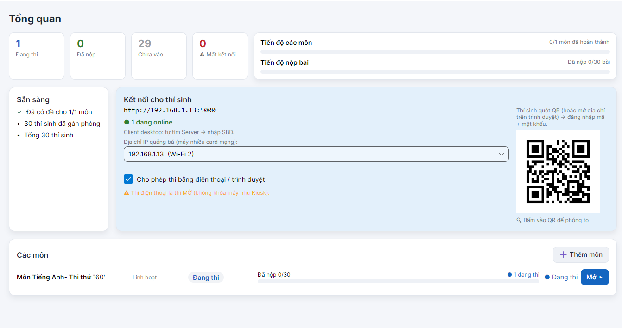
Task: Select the Đang thi summary card
Action: pos(37,56)
